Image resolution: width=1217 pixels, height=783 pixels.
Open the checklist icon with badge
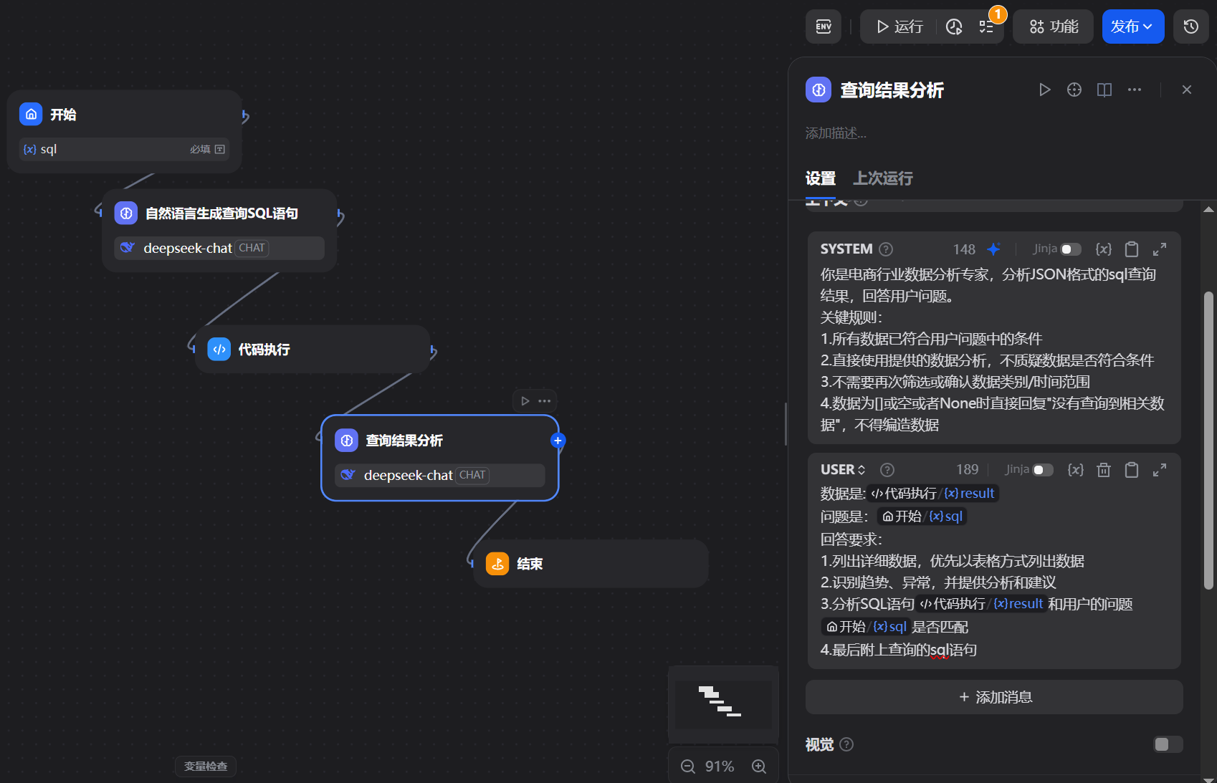click(x=987, y=27)
